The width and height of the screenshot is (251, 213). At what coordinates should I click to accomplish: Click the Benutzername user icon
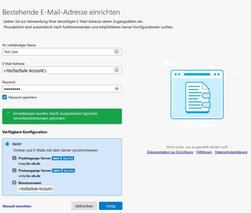[14, 183]
